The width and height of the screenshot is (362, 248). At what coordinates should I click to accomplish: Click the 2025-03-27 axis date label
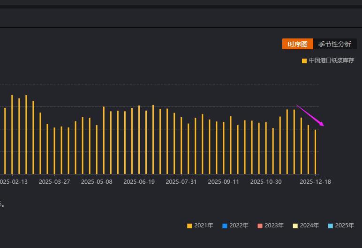click(54, 182)
